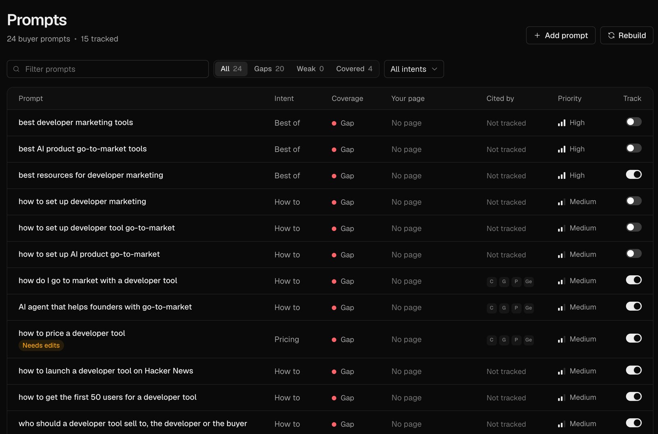Click the G citation badge in 'AI agent that helps founders' row
This screenshot has height=434, width=658.
504,308
